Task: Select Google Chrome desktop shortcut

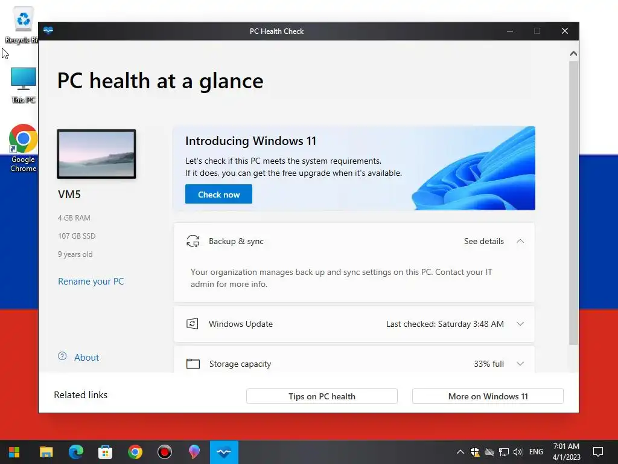Action: tap(23, 149)
